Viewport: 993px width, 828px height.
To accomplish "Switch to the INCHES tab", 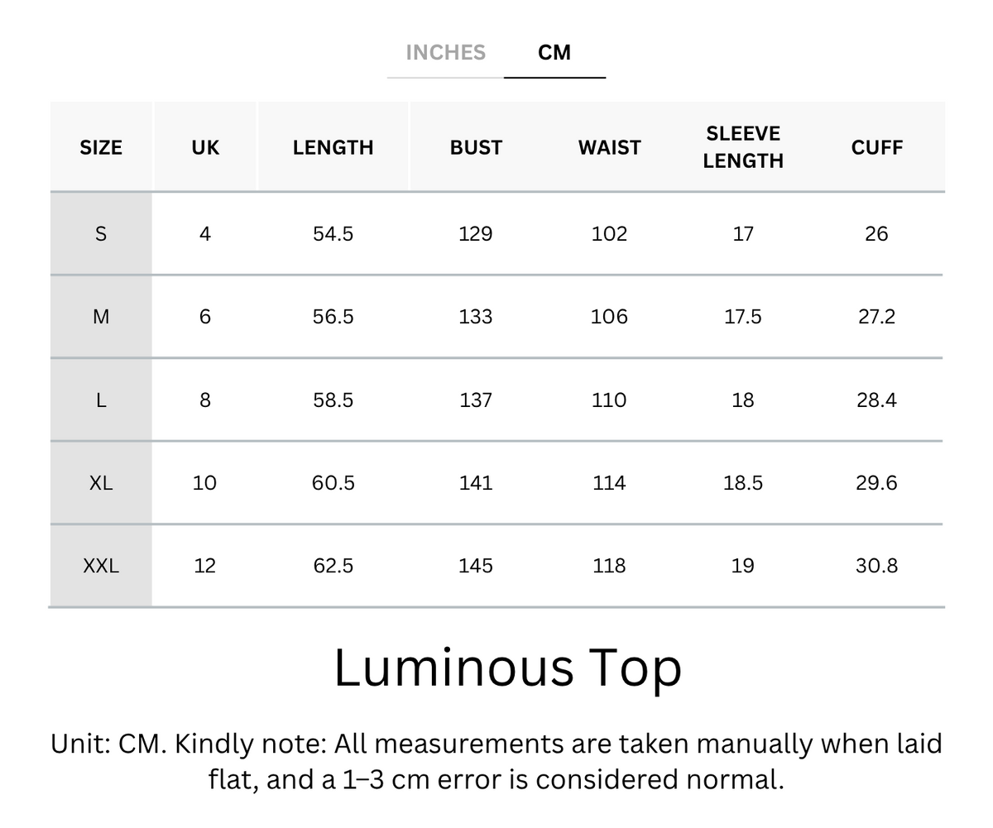I will [x=445, y=52].
